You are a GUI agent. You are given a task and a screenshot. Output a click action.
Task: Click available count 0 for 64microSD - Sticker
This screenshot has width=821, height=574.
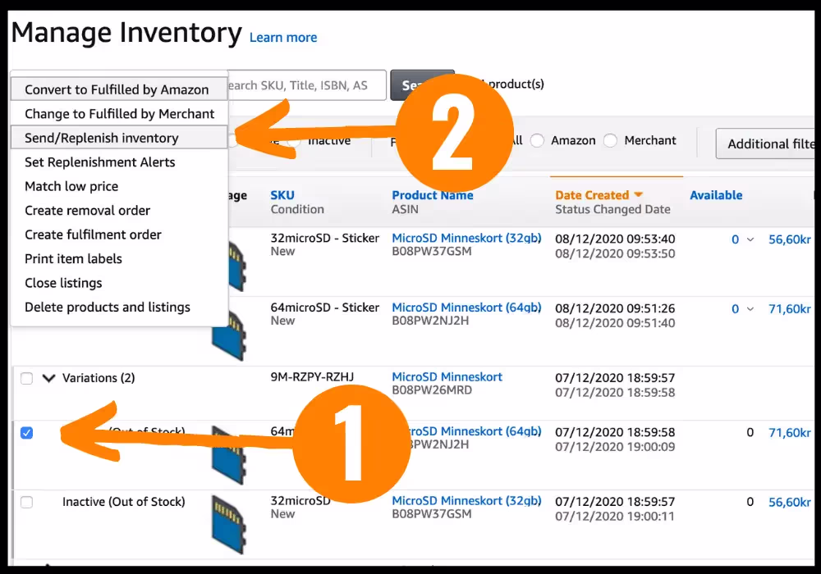click(x=735, y=309)
